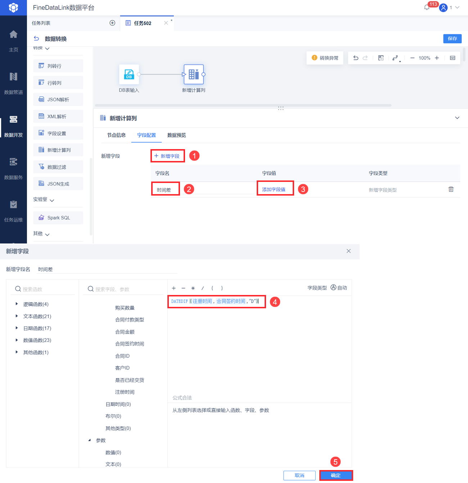This screenshot has height=483, width=468.
Task: Select the 新增计算列 node on canvas
Action: pos(194,74)
